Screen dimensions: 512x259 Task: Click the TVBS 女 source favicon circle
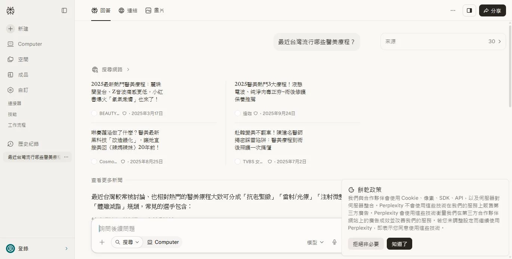pos(238,162)
